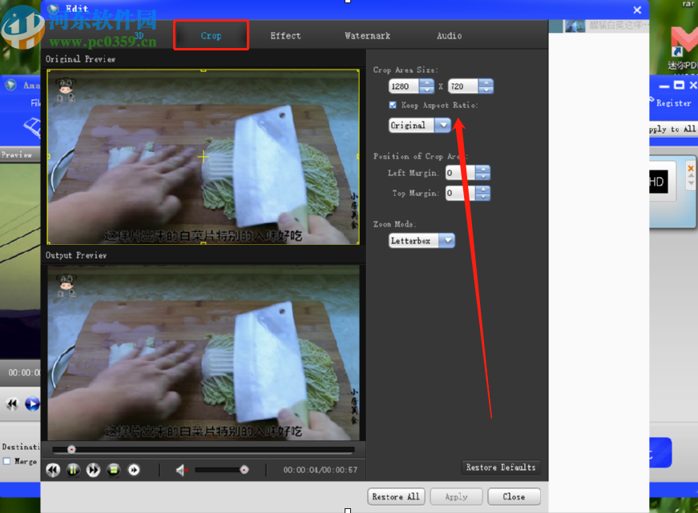This screenshot has width=698, height=513.
Task: Click the Left Margin input field
Action: pos(460,173)
